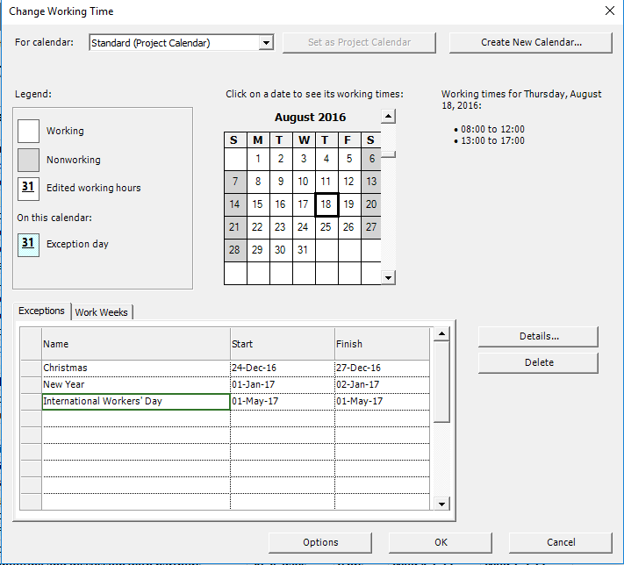
Task: Confirm changes with OK
Action: [441, 542]
